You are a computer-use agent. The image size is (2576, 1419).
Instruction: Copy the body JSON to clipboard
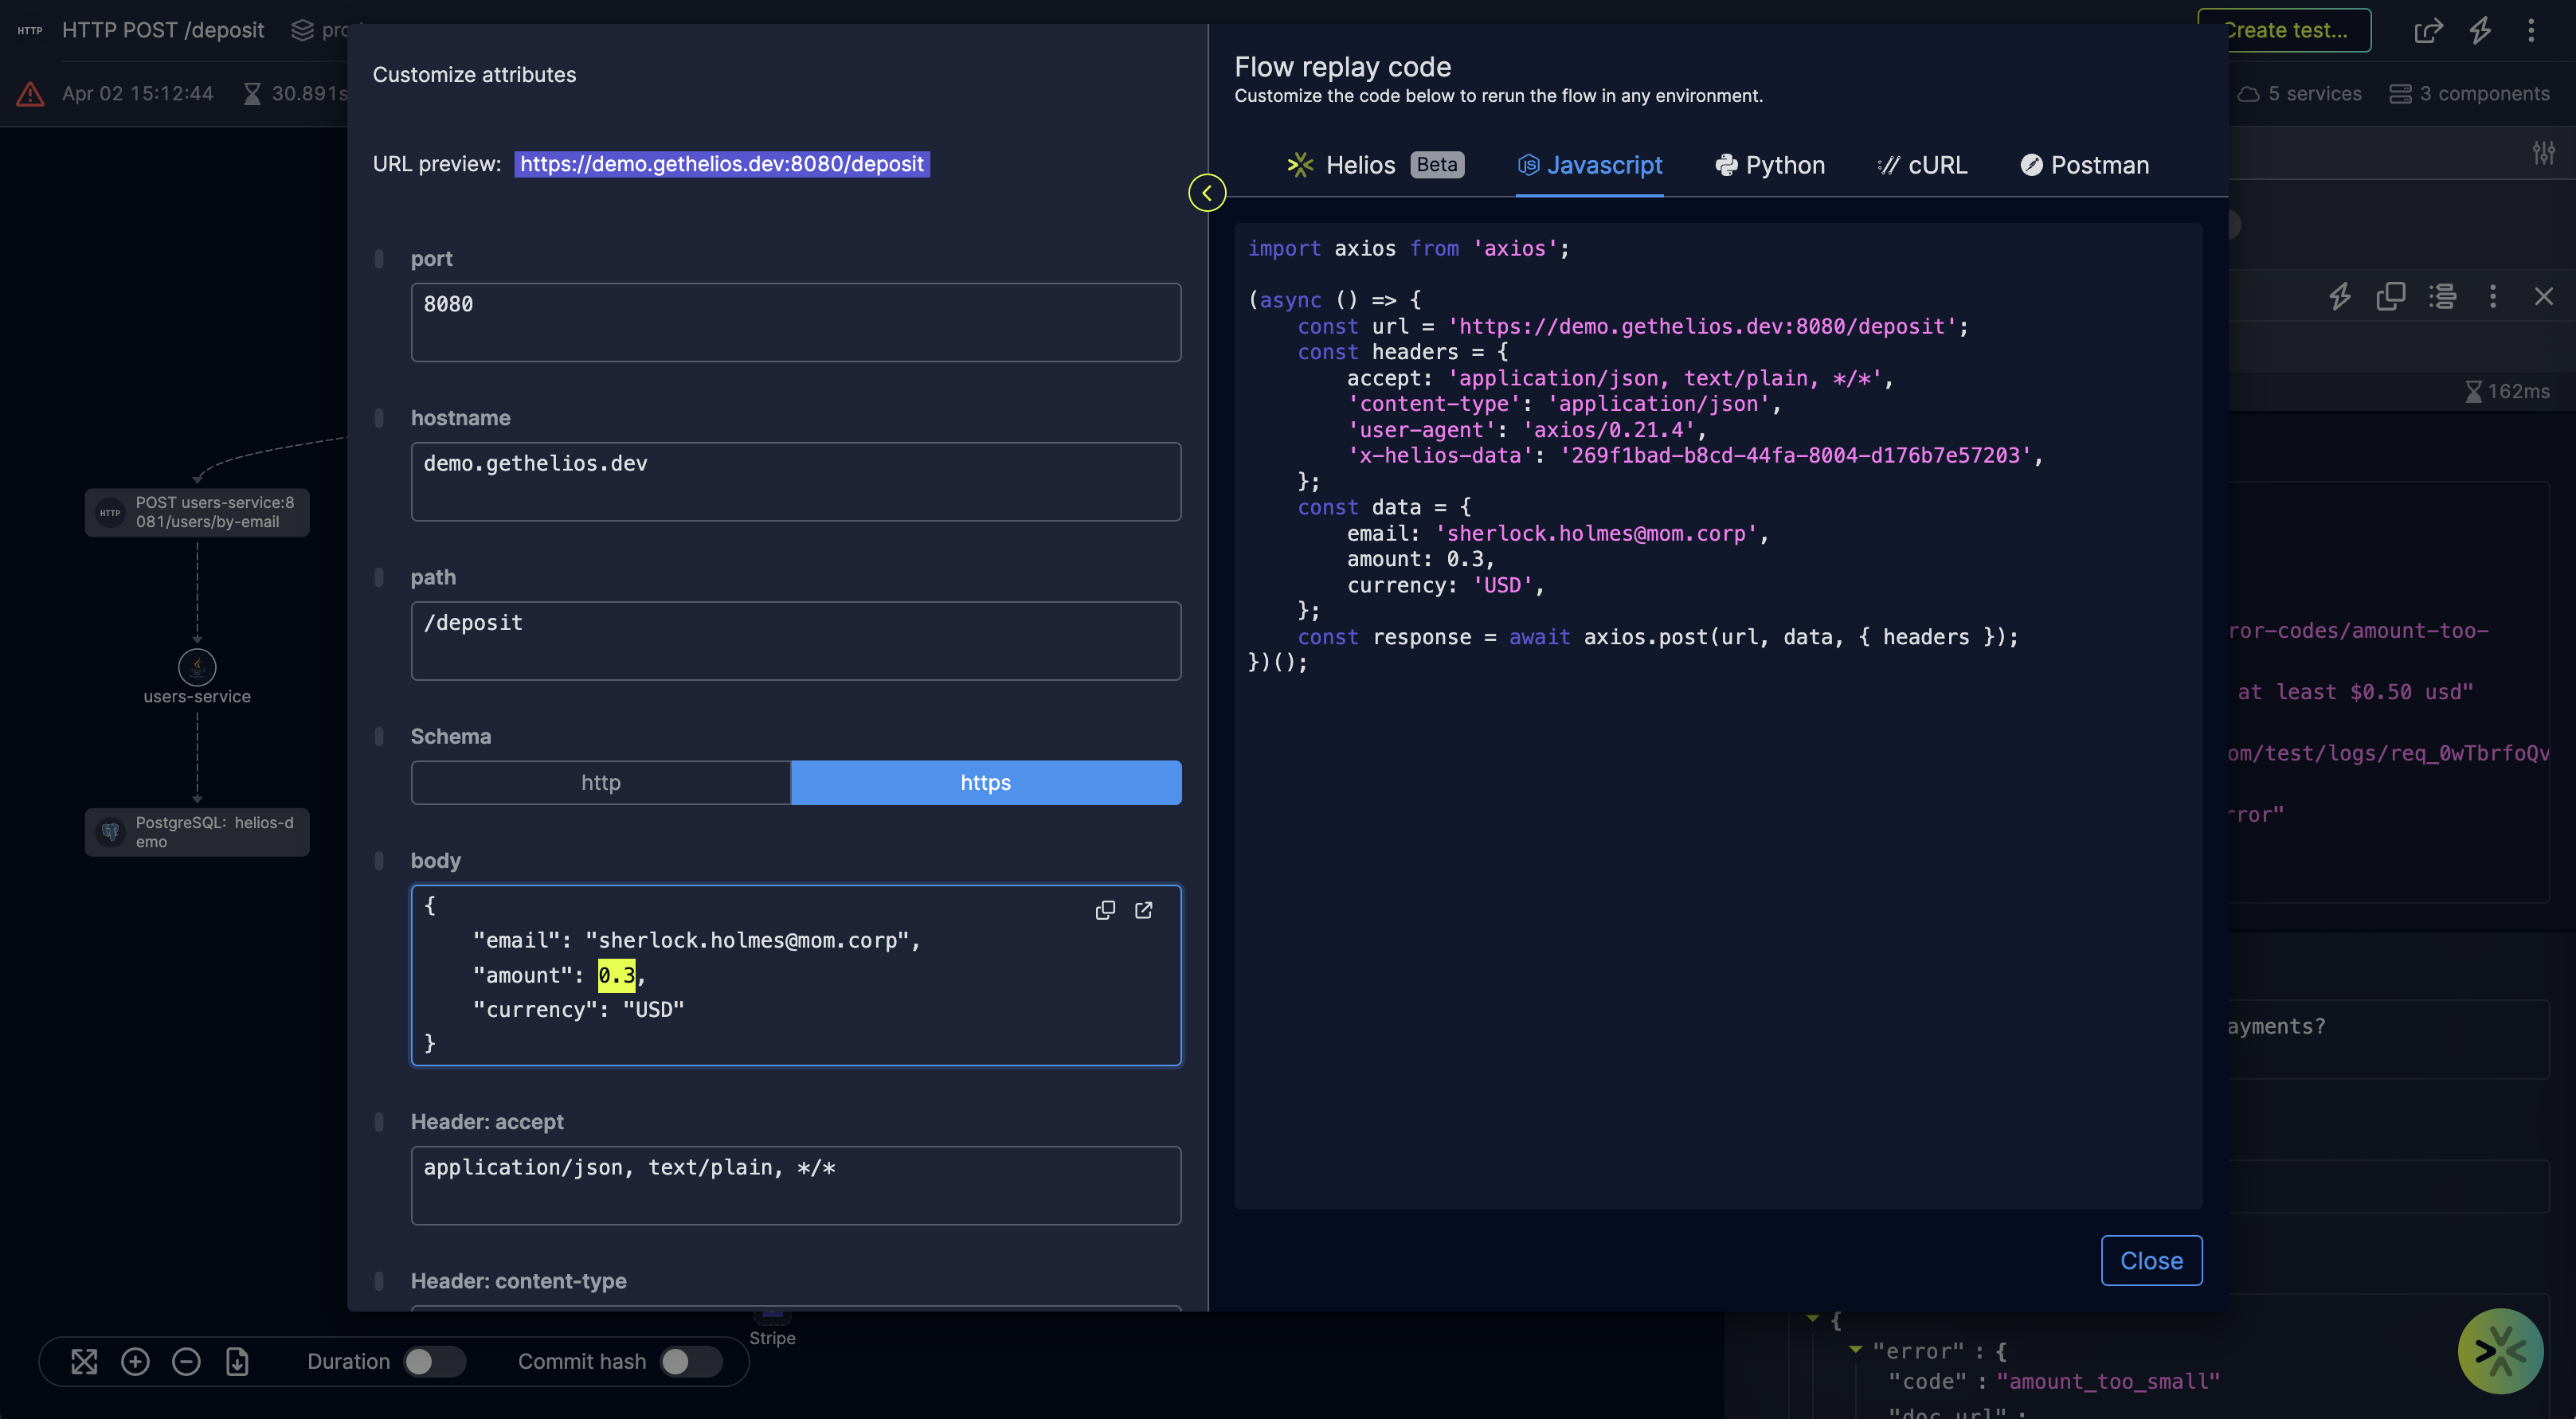1105,910
